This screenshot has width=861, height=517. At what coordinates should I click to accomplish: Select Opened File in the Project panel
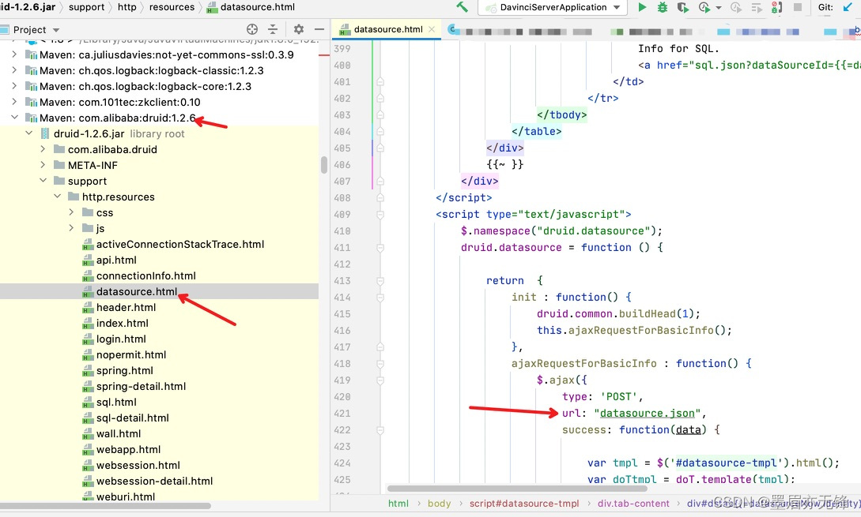tap(252, 28)
